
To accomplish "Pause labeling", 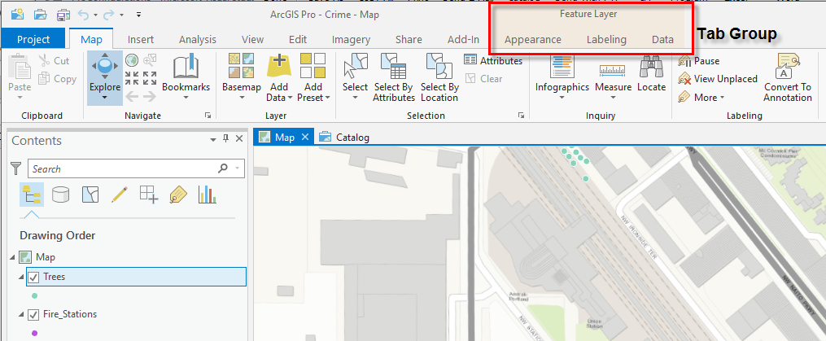I will [x=698, y=60].
